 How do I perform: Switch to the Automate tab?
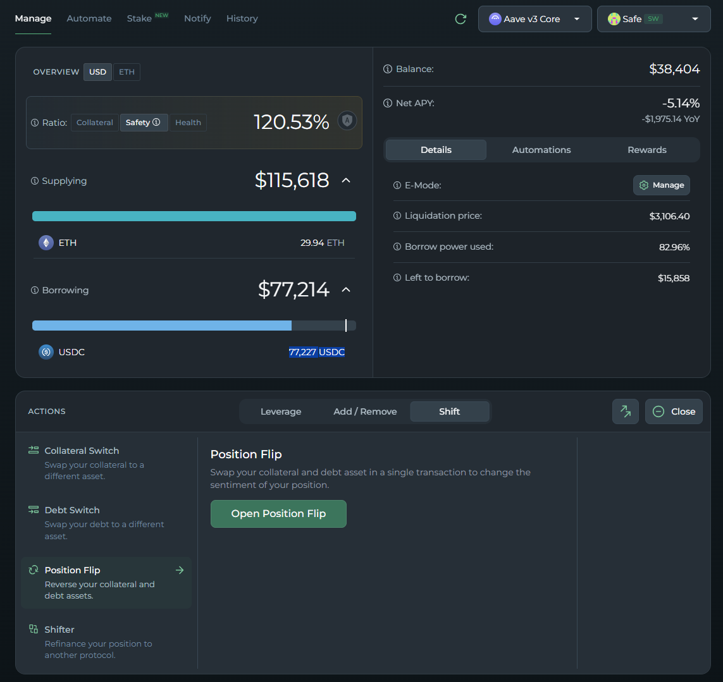89,18
